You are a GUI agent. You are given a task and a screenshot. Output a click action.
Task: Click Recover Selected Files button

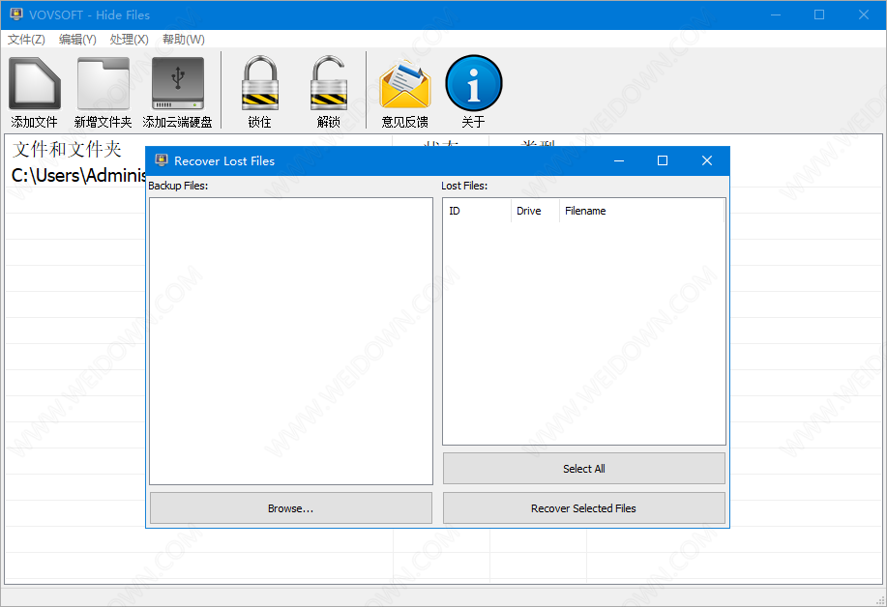584,508
